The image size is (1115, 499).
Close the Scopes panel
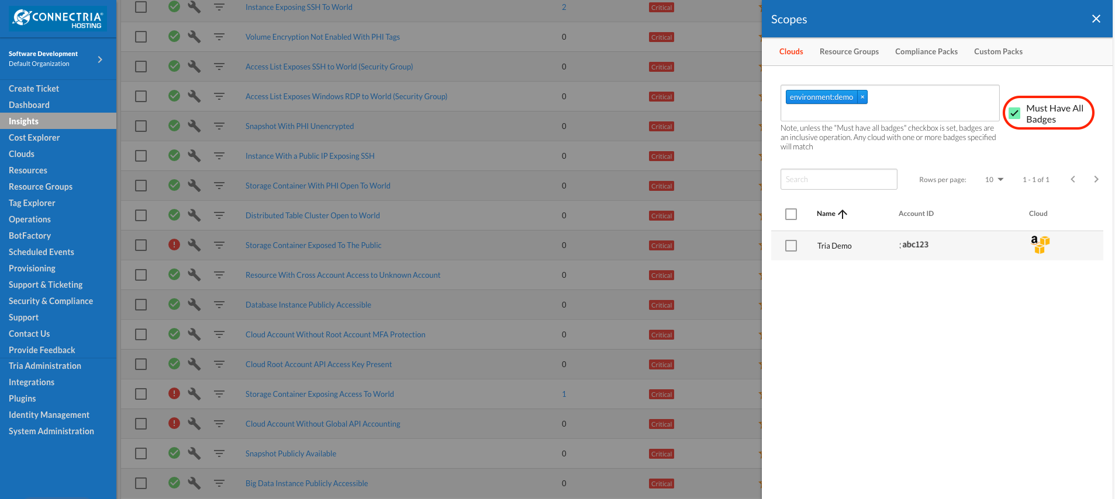point(1096,19)
